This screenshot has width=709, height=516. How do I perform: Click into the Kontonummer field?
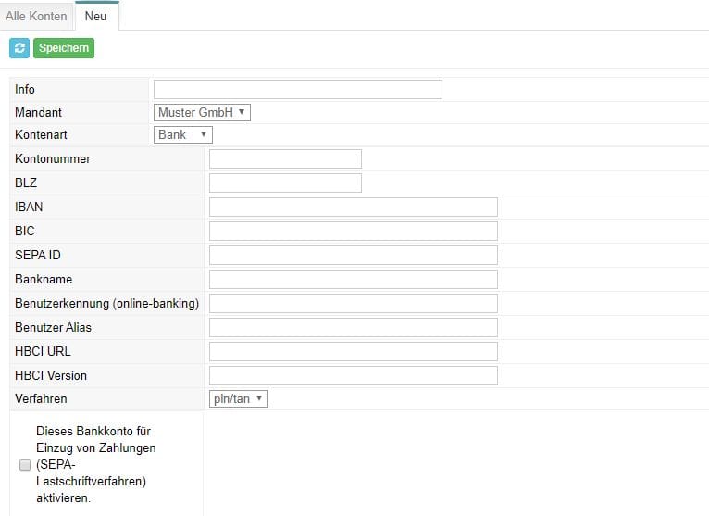point(285,158)
